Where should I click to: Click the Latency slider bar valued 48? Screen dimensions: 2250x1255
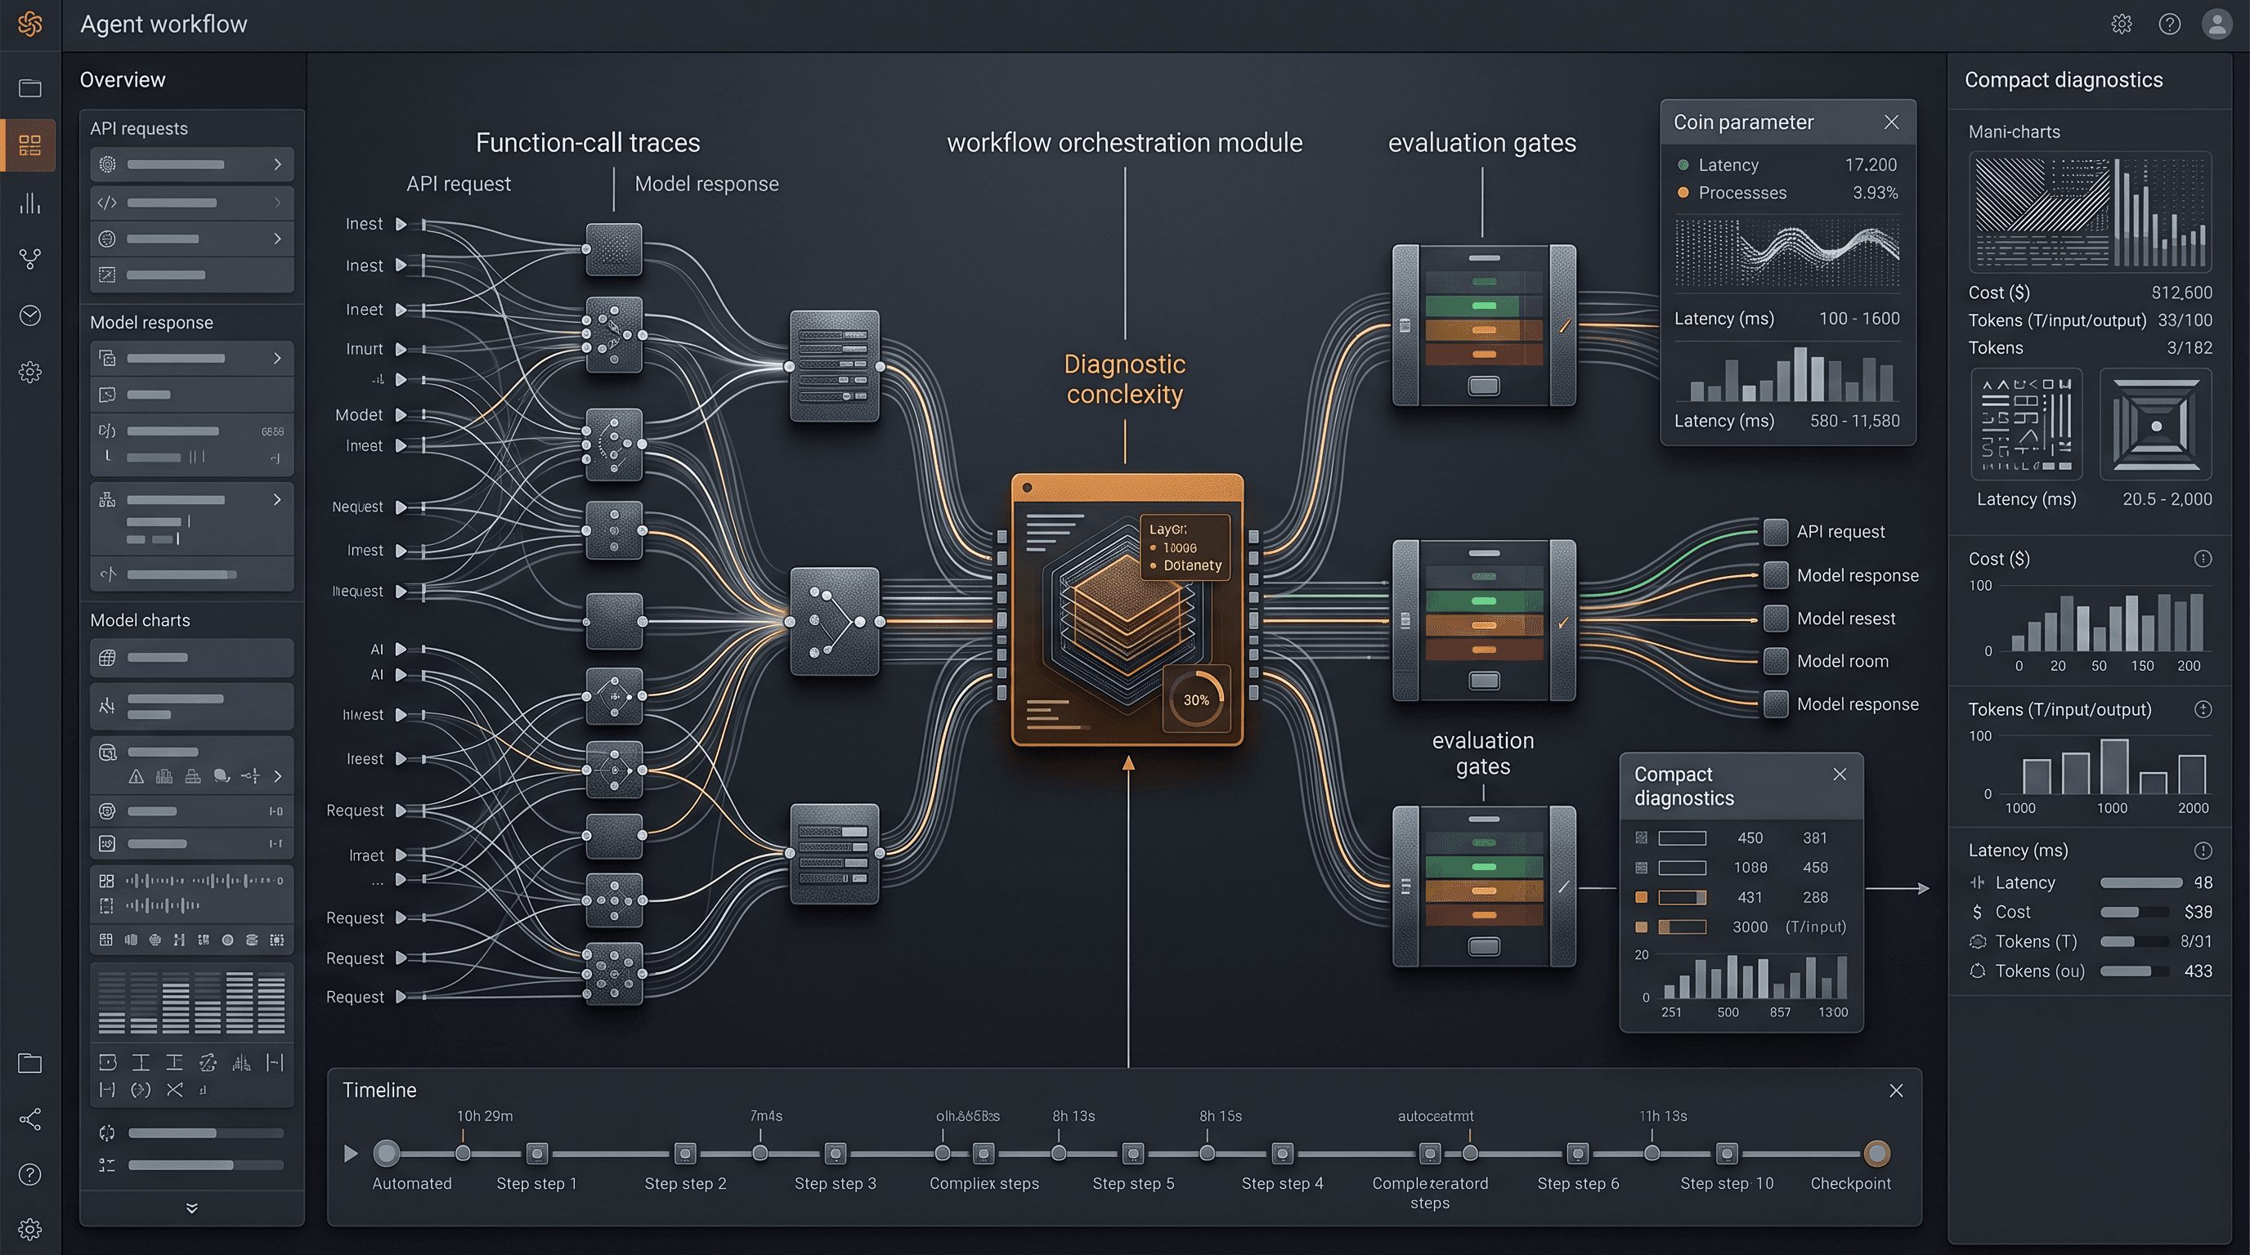2140,883
